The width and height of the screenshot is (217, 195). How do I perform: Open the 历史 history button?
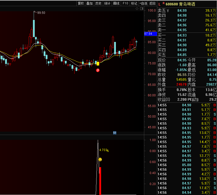[x=98, y=3]
